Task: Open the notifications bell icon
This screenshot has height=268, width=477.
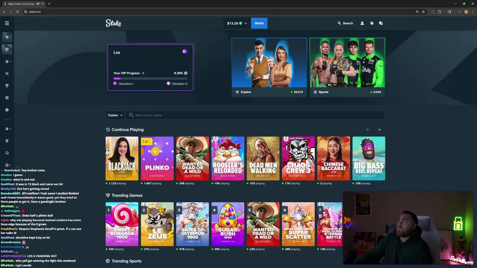Action: pos(372,23)
